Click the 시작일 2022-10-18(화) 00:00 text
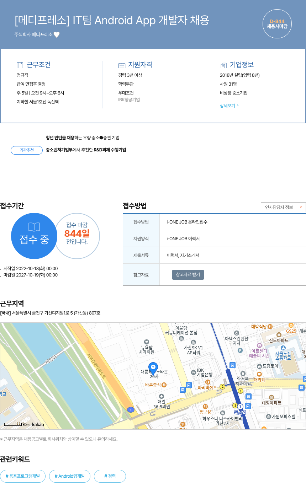The height and width of the screenshot is (483, 306). click(x=30, y=268)
